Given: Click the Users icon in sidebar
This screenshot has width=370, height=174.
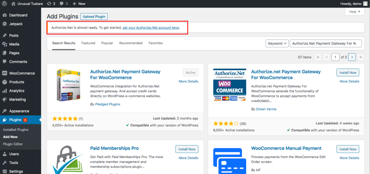Looking at the screenshot, I should point(4,154).
